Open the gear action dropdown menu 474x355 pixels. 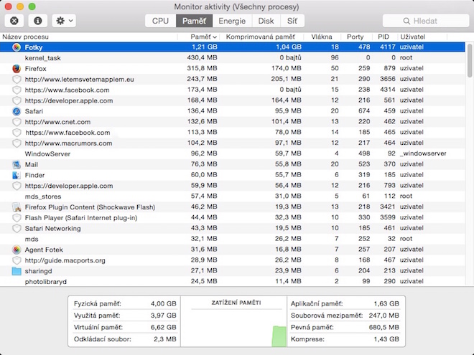pos(64,21)
